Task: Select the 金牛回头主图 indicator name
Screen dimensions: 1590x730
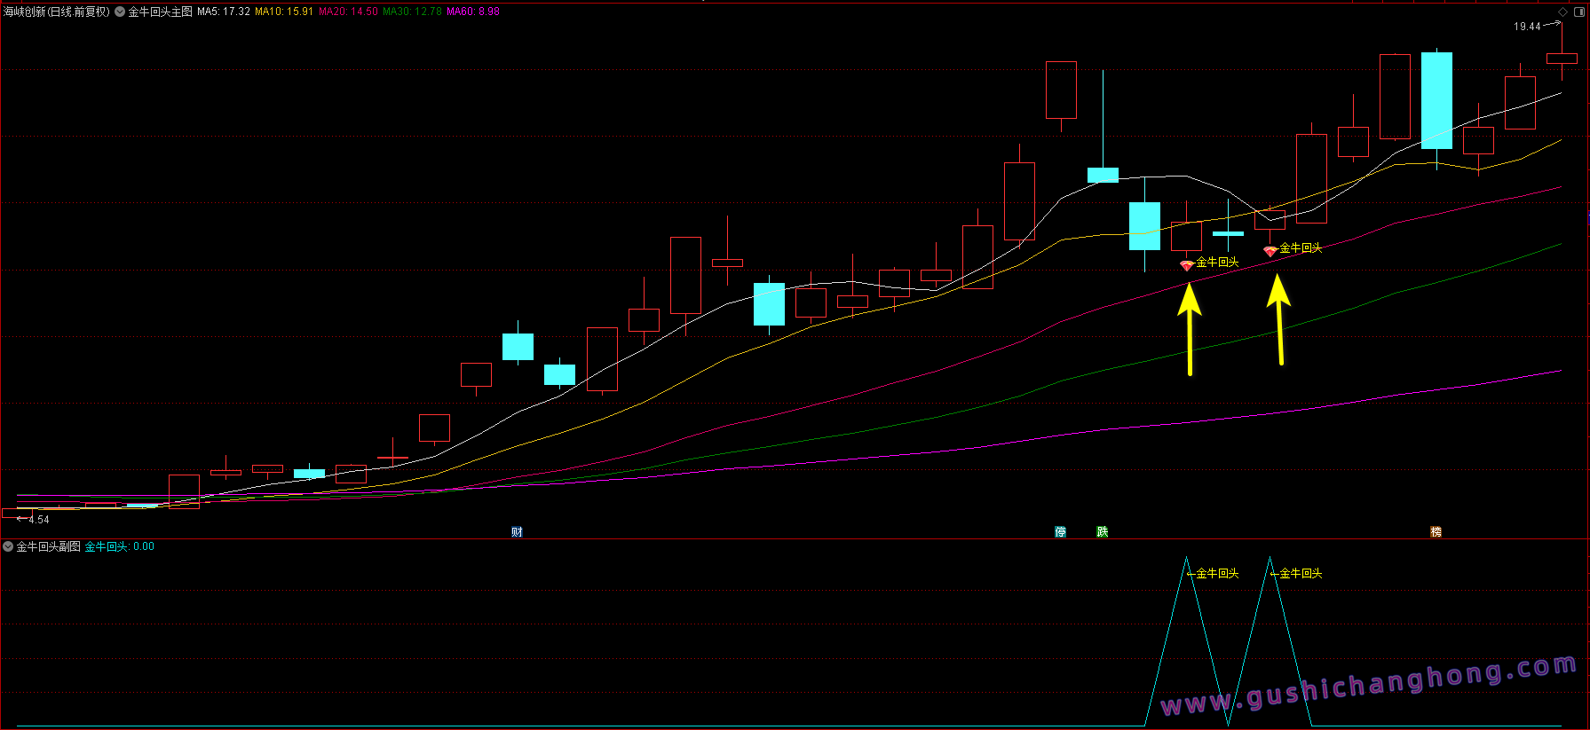Action: point(161,12)
